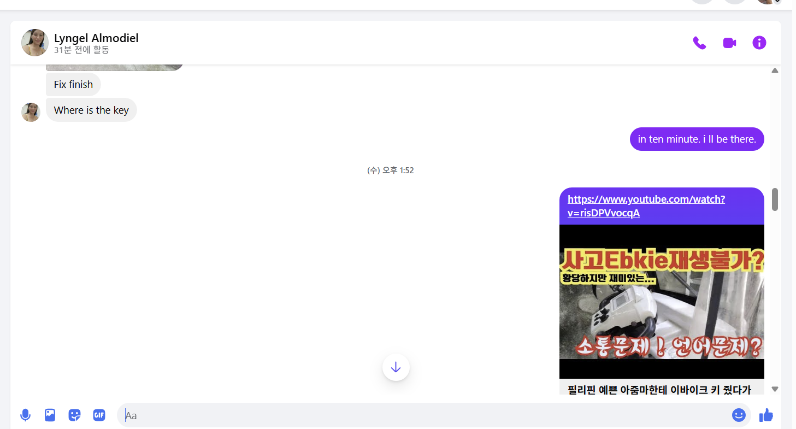Image resolution: width=796 pixels, height=429 pixels.
Task: Open the GIF picker
Action: [99, 415]
